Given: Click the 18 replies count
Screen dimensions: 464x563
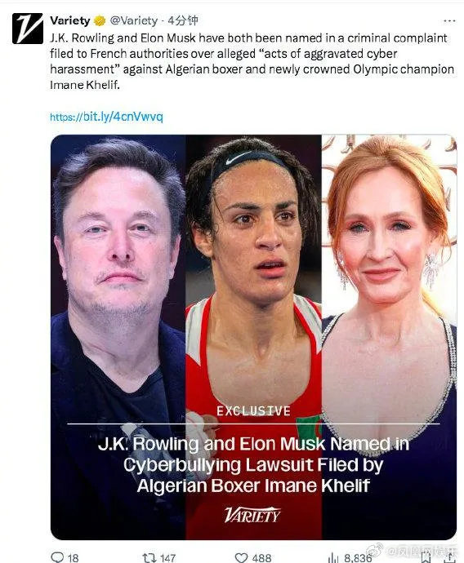Looking at the screenshot, I should point(73,557).
